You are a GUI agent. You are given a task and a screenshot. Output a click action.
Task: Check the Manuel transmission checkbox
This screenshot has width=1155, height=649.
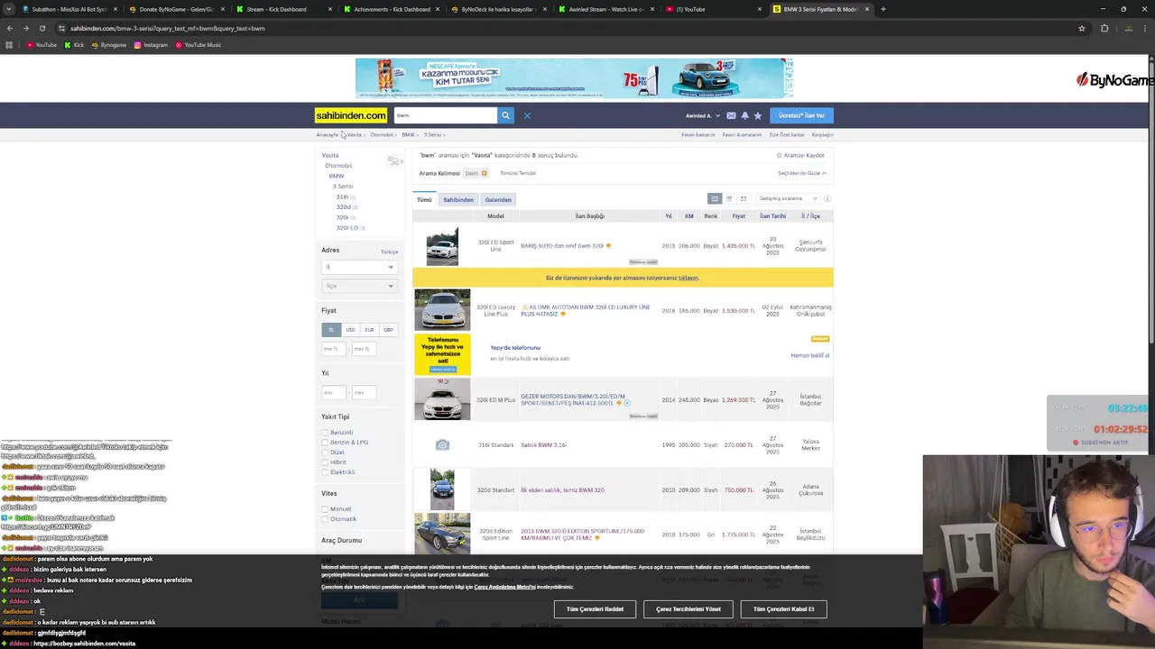[325, 509]
